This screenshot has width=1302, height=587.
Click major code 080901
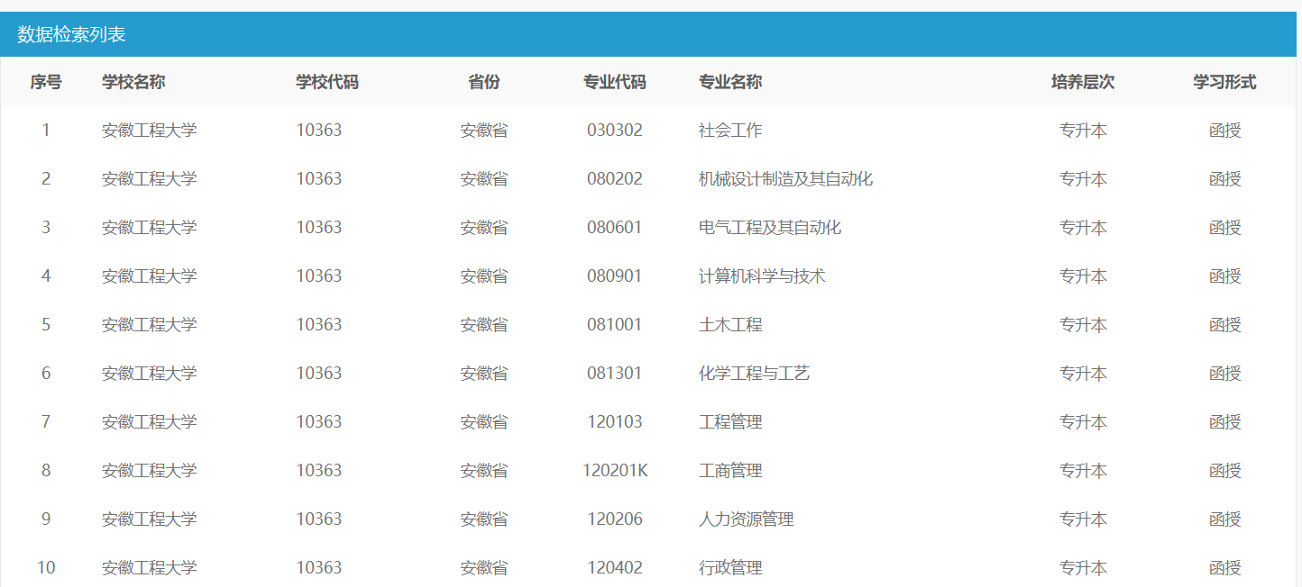pyautogui.click(x=615, y=276)
